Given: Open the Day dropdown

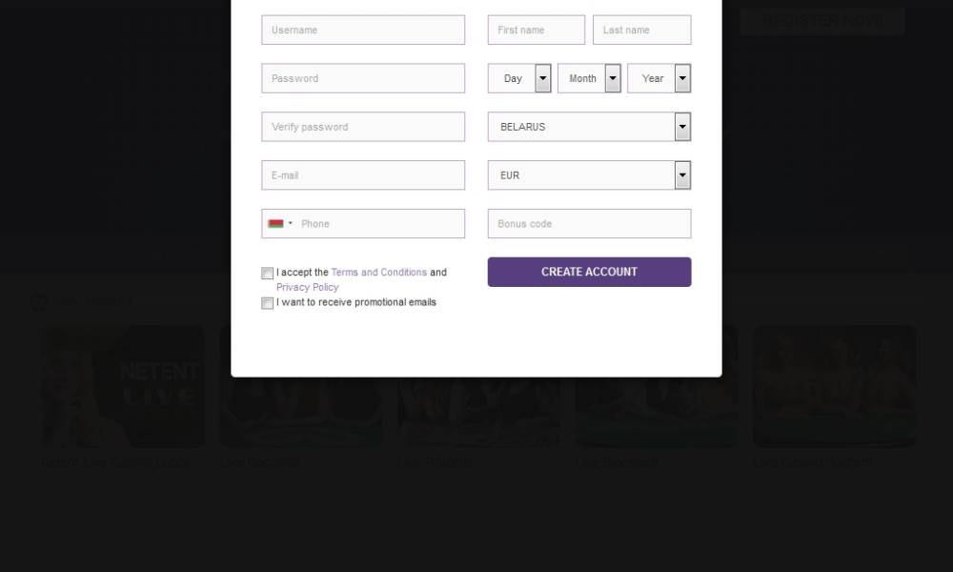Looking at the screenshot, I should click(x=519, y=78).
